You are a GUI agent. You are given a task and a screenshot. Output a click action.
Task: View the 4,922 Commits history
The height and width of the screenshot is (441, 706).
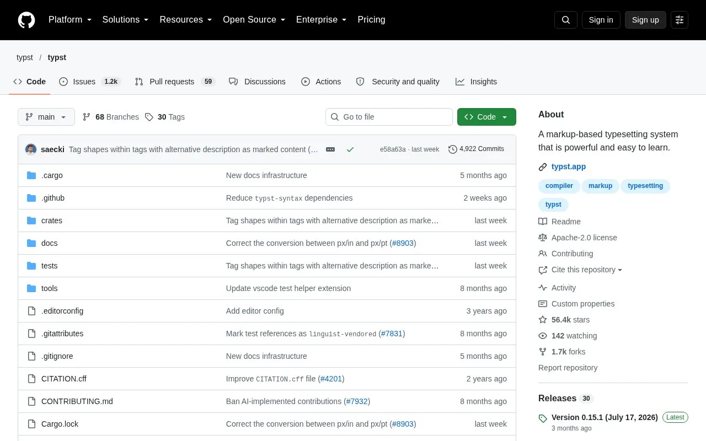tap(477, 149)
